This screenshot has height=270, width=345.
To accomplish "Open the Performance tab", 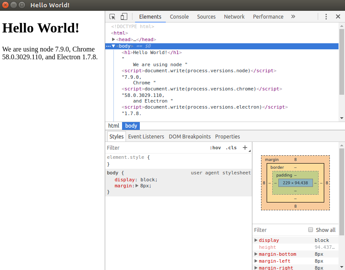I will [268, 17].
